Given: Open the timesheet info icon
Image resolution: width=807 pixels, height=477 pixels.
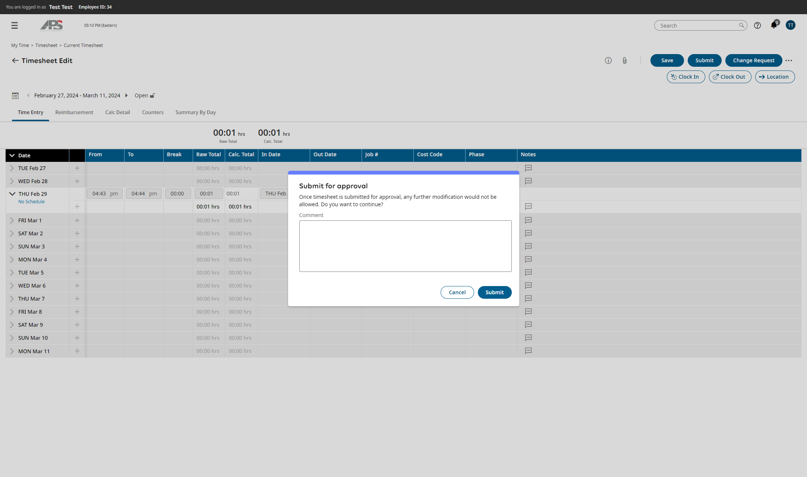Looking at the screenshot, I should [x=608, y=60].
